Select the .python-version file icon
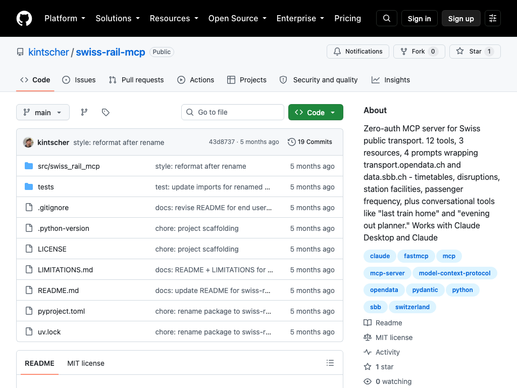 [x=29, y=228]
